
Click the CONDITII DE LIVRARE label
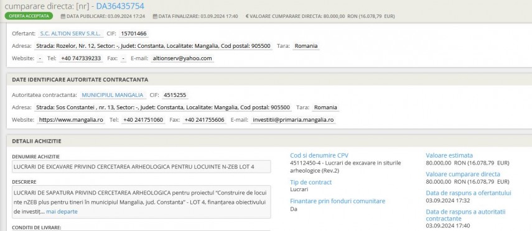point(36,228)
